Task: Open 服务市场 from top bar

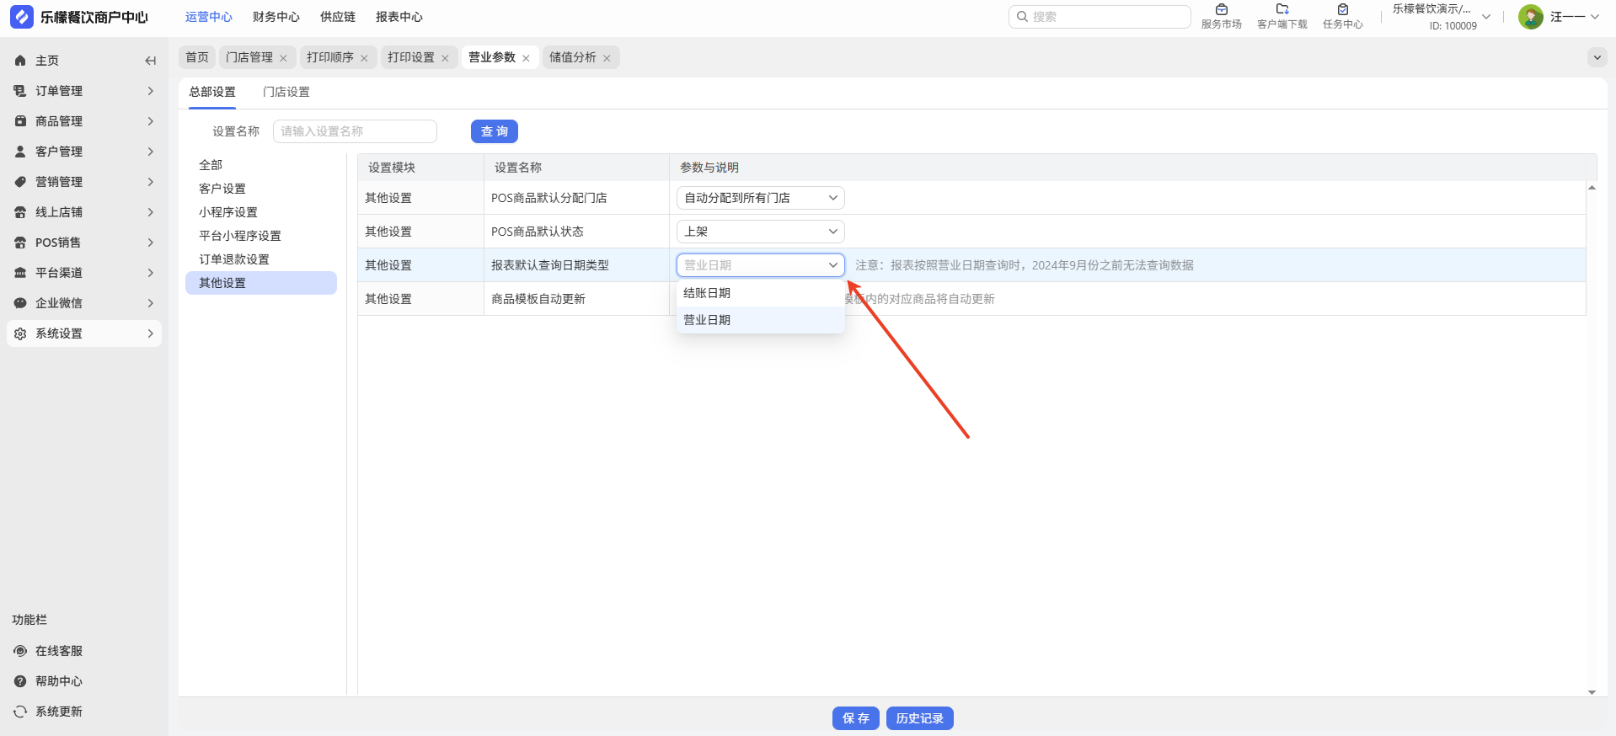Action: (1222, 17)
